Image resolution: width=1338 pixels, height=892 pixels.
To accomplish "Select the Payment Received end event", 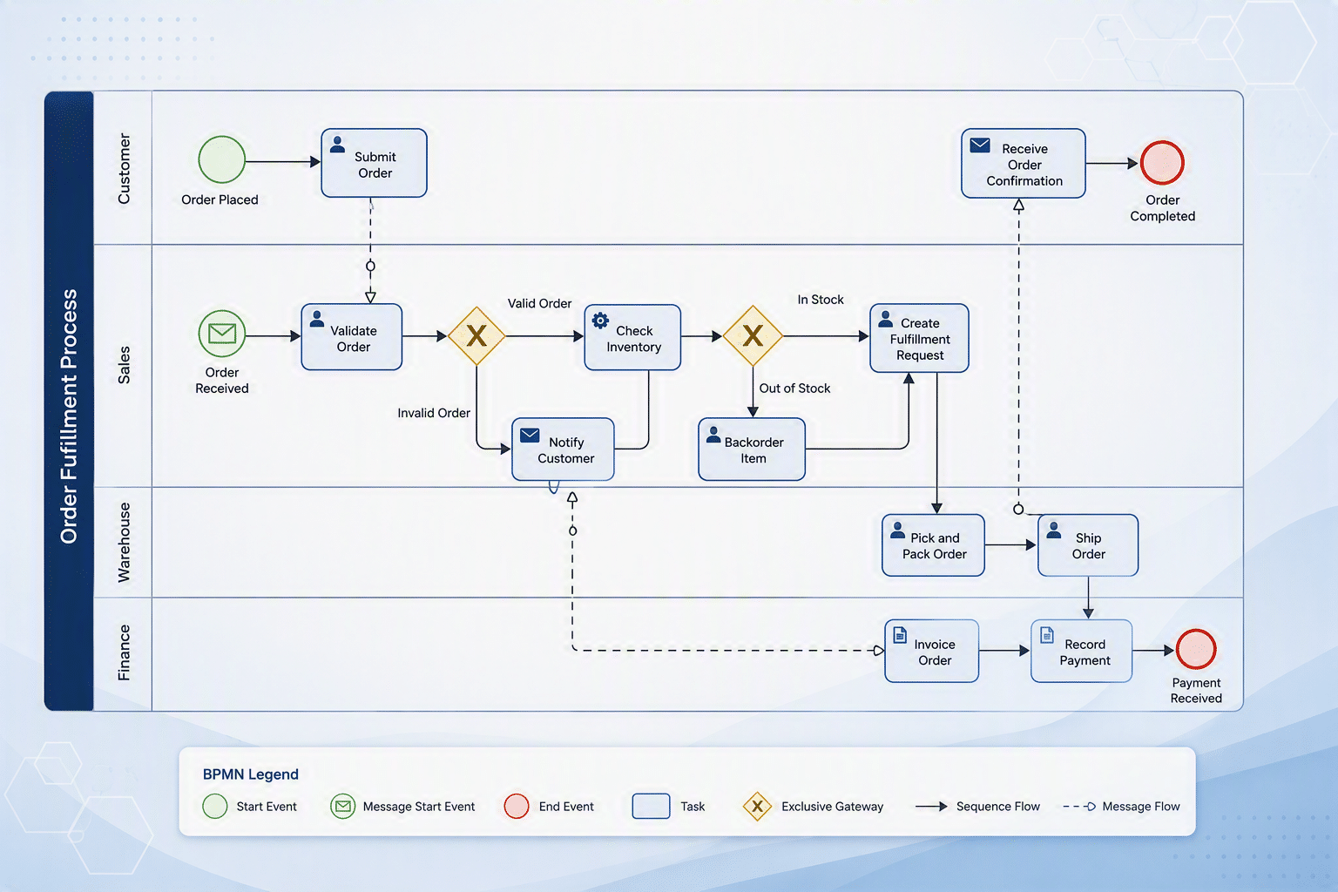I will [x=1196, y=650].
